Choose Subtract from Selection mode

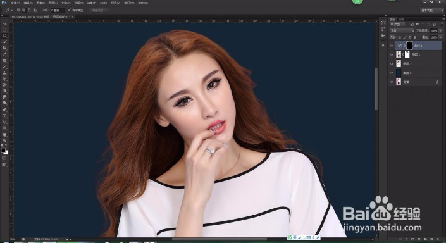click(x=29, y=10)
